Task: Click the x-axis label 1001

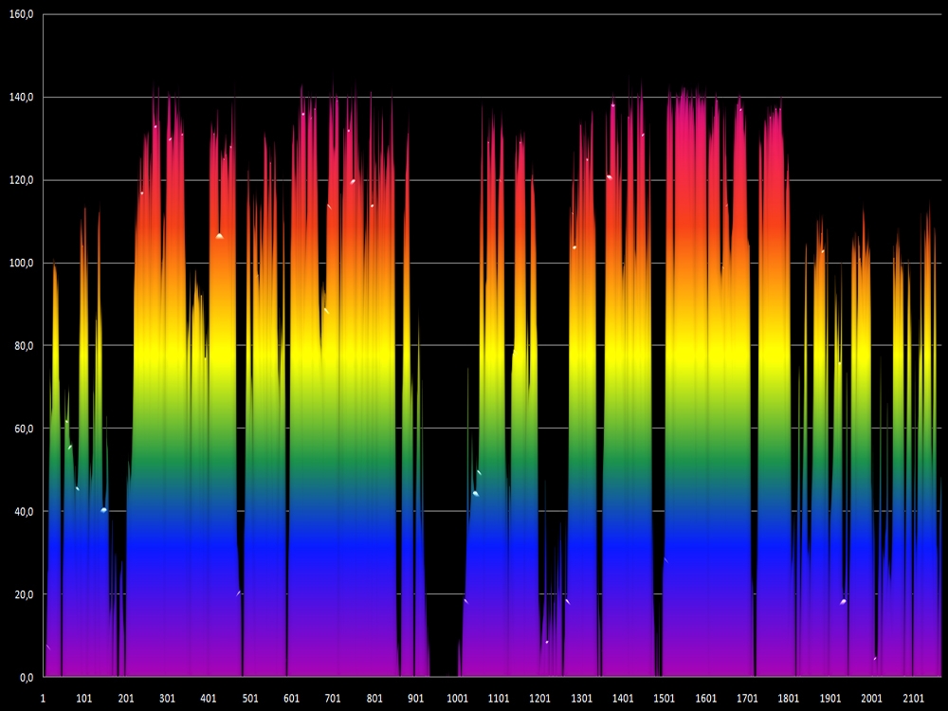Action: [x=457, y=699]
